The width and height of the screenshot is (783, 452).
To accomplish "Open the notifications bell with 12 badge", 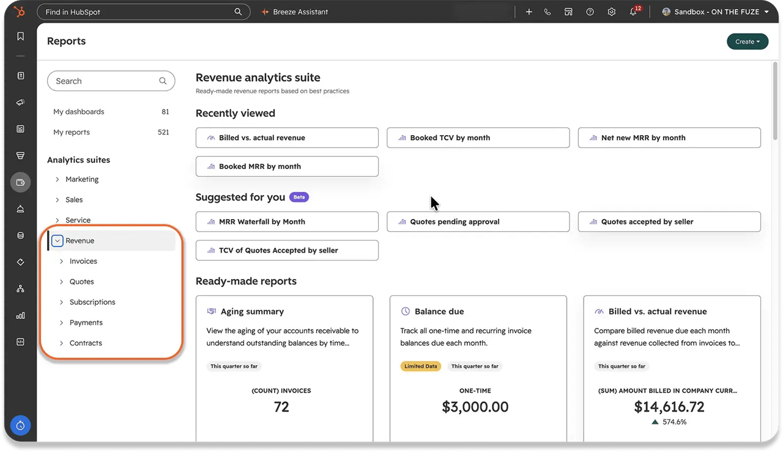I will tap(634, 12).
